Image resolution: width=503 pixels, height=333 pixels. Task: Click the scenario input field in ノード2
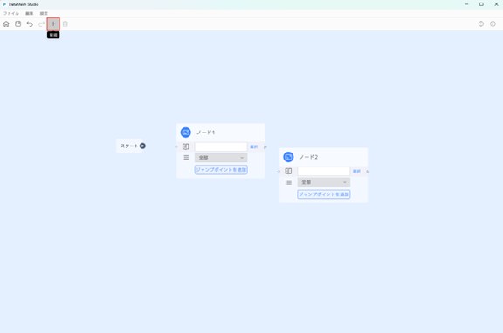pyautogui.click(x=324, y=172)
